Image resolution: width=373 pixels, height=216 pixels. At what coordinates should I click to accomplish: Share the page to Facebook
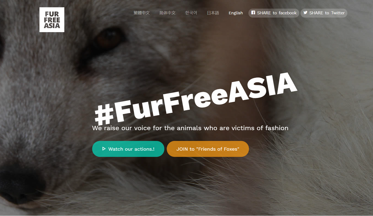tap(274, 13)
